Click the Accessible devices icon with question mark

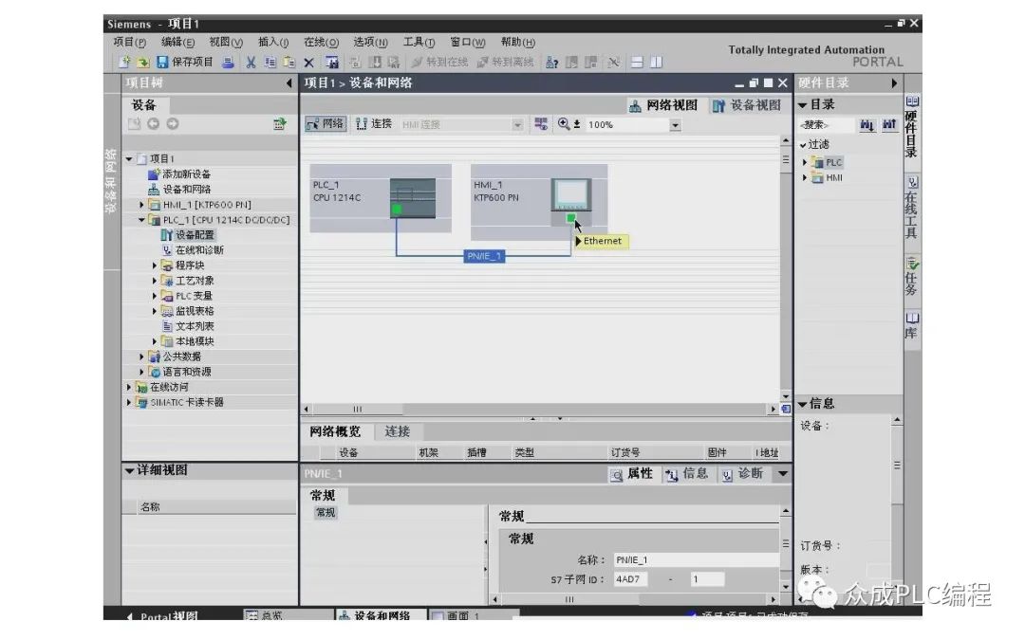[551, 62]
